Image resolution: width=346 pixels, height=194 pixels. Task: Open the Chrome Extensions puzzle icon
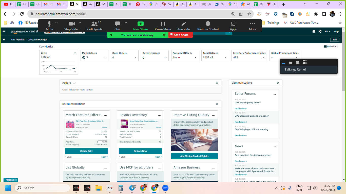tap(316, 14)
